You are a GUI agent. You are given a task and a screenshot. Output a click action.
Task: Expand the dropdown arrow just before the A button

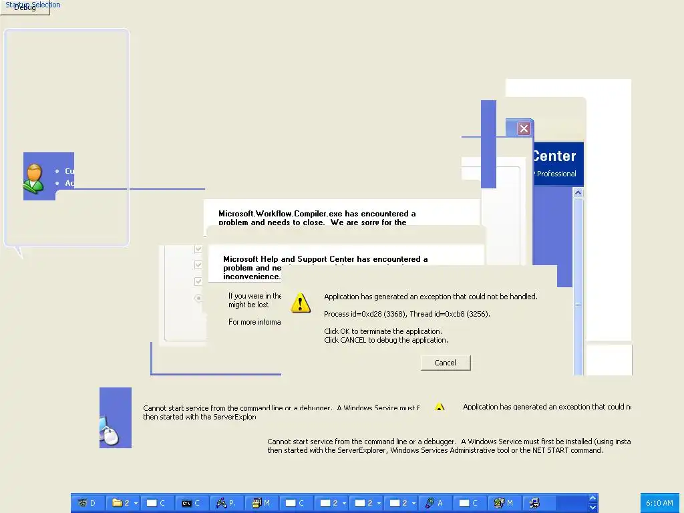point(413,504)
